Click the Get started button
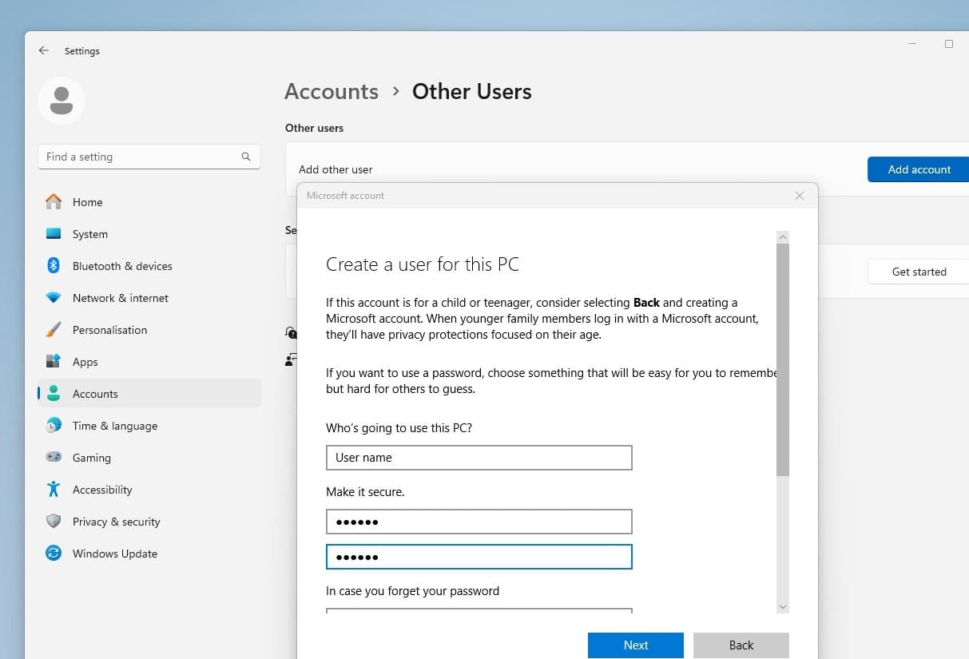969x659 pixels. click(x=919, y=272)
